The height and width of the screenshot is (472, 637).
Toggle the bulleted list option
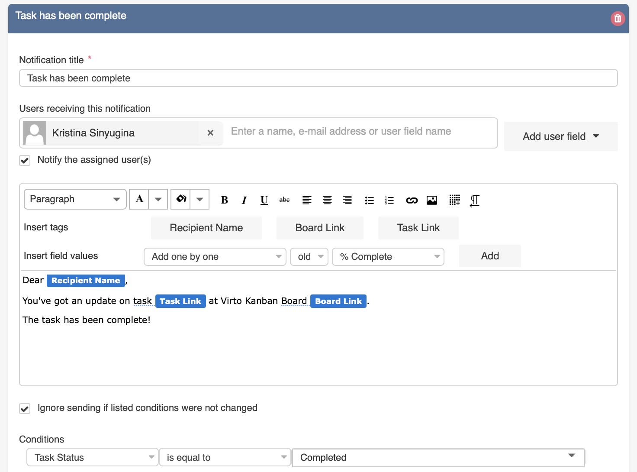[369, 200]
